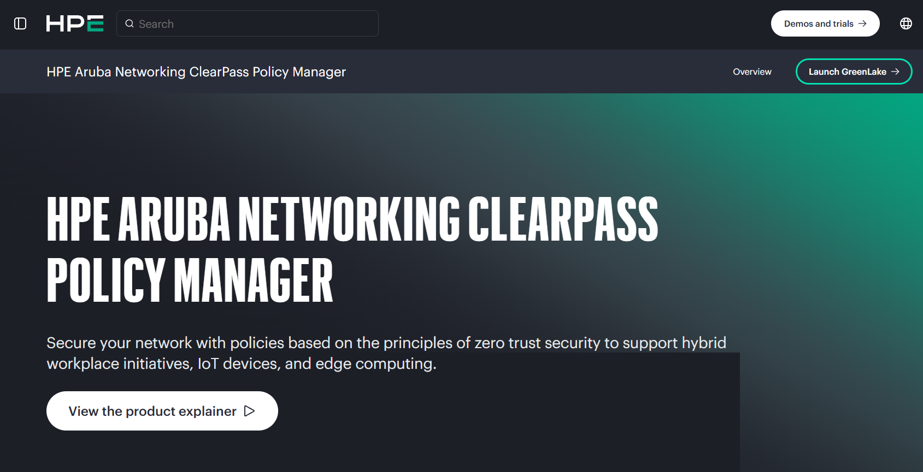923x472 pixels.
Task: Toggle the sidebar panel icon
Action: 20,23
